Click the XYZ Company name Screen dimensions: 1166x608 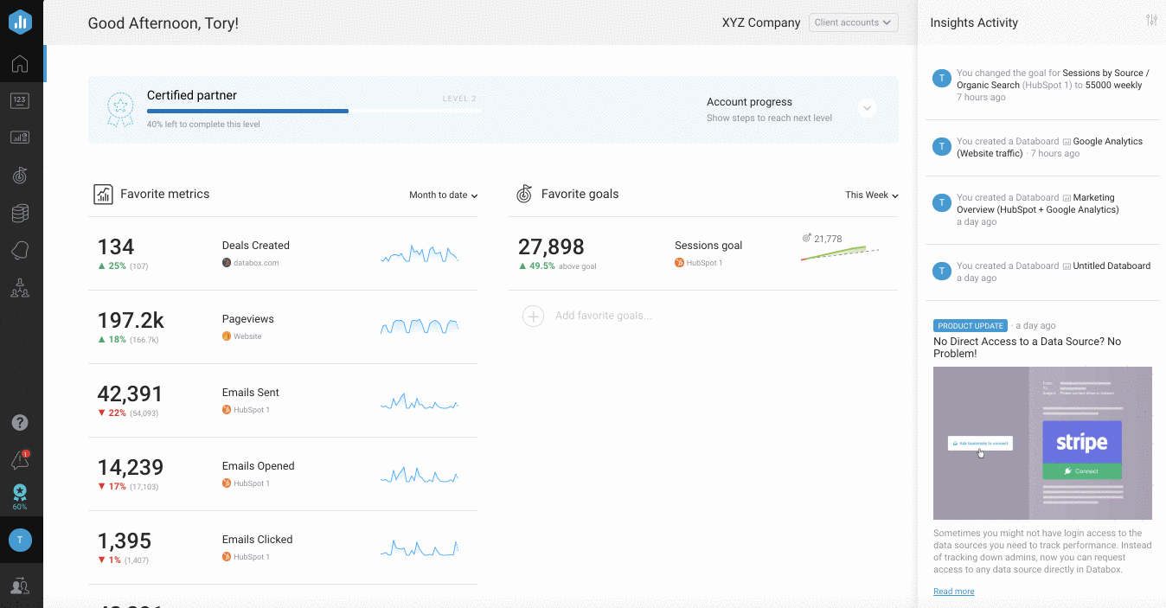point(761,22)
